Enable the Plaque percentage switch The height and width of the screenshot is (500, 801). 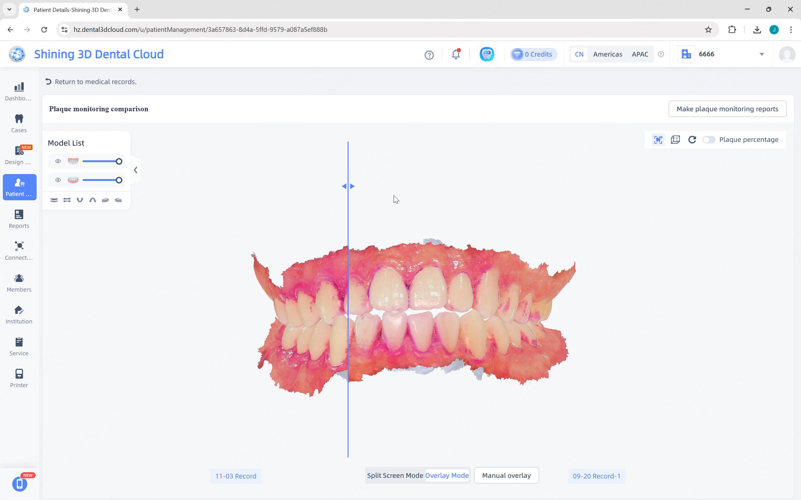(x=709, y=140)
